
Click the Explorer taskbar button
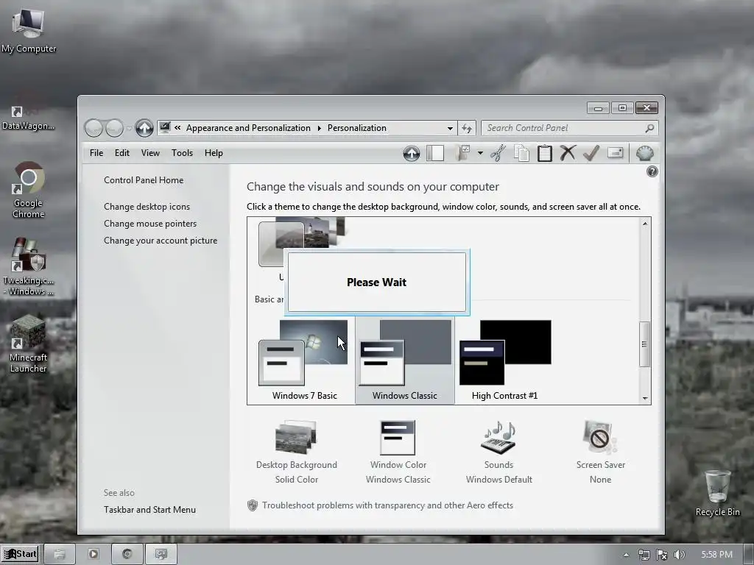(x=59, y=554)
